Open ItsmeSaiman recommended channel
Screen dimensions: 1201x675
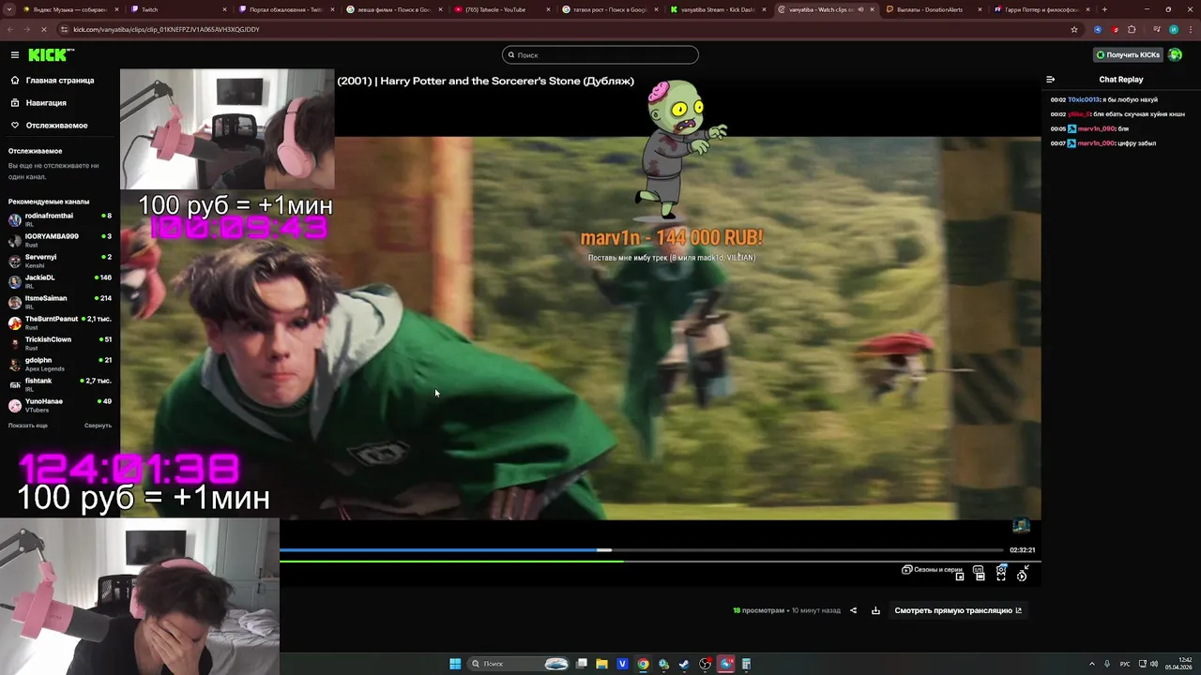point(60,302)
